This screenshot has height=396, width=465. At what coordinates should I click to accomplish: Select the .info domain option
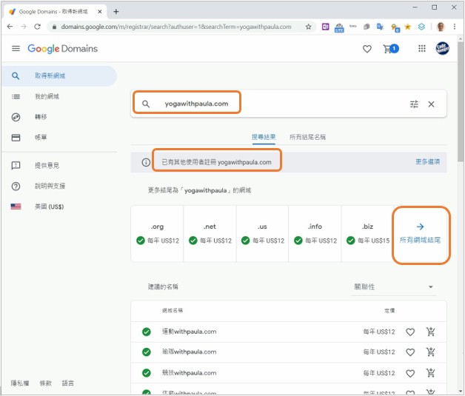pyautogui.click(x=315, y=234)
